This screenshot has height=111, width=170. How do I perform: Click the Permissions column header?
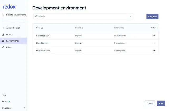tap(119, 28)
